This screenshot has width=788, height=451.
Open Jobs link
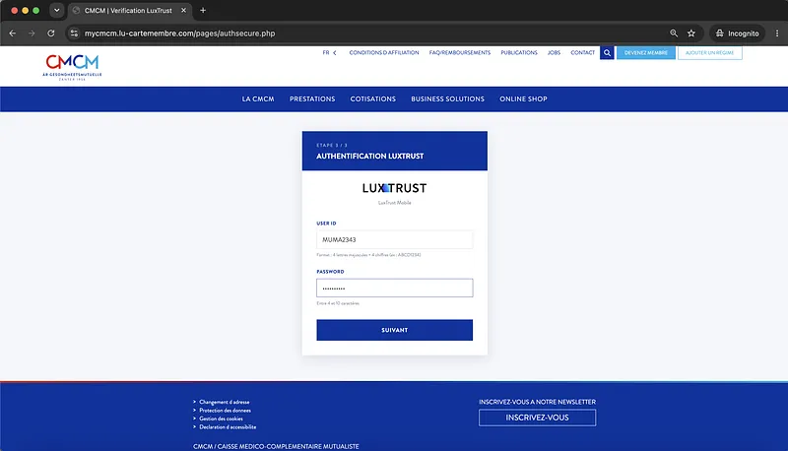[554, 53]
